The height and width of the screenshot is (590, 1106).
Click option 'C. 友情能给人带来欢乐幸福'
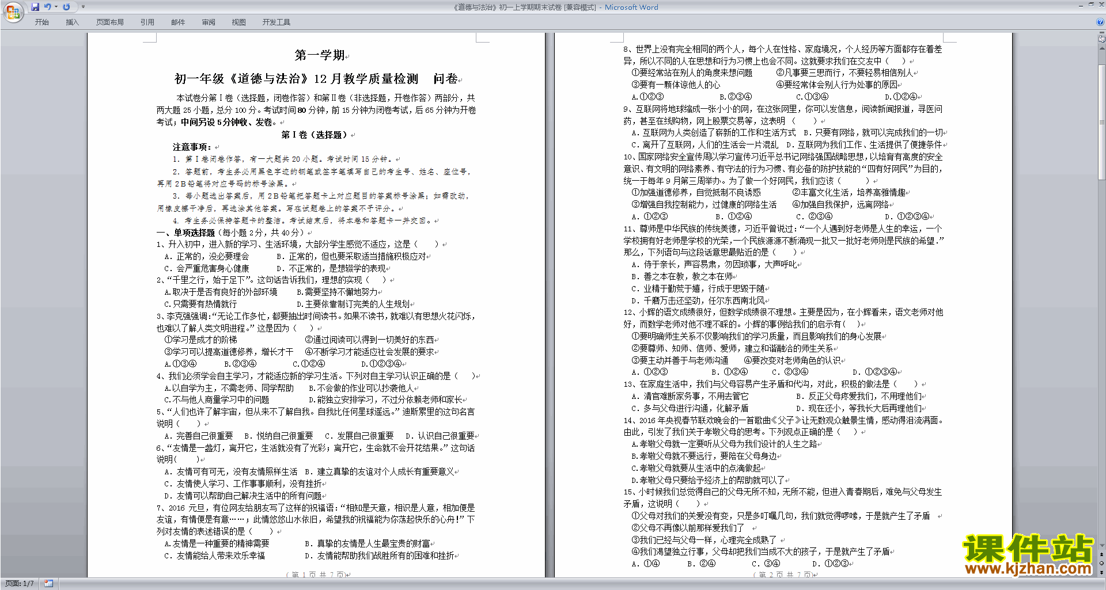pyautogui.click(x=214, y=555)
